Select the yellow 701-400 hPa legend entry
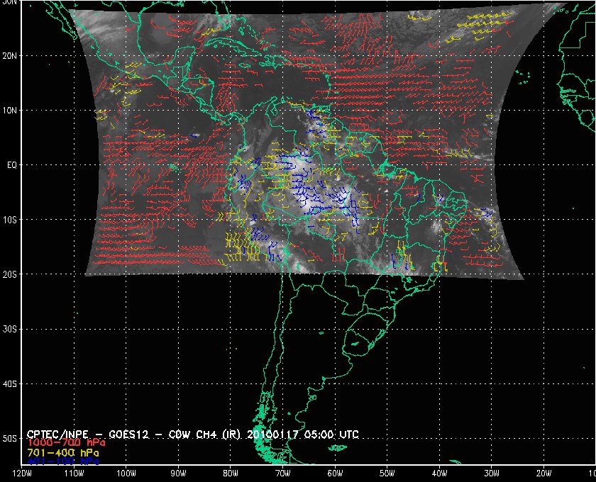596x482 pixels. point(63,453)
